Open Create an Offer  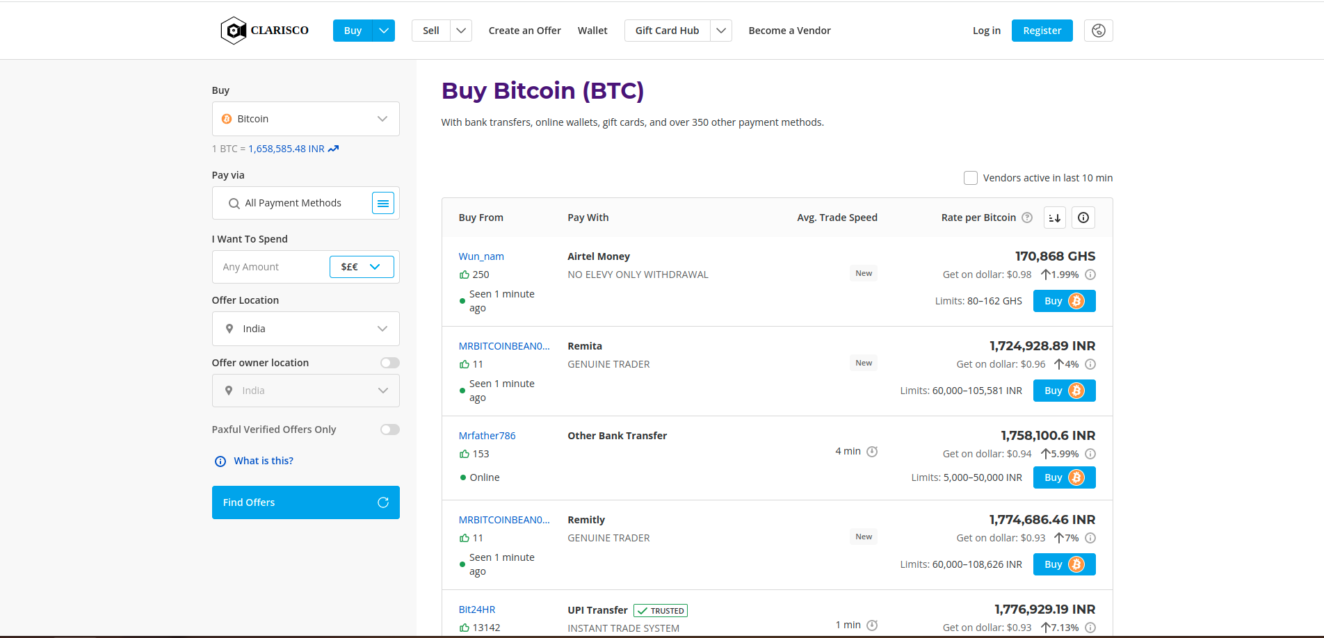tap(525, 31)
